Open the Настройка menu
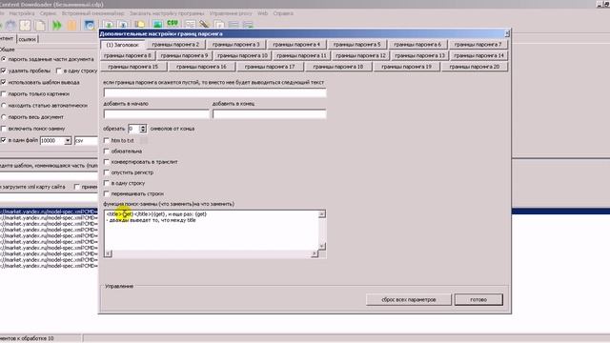610x343 pixels. tap(22, 13)
